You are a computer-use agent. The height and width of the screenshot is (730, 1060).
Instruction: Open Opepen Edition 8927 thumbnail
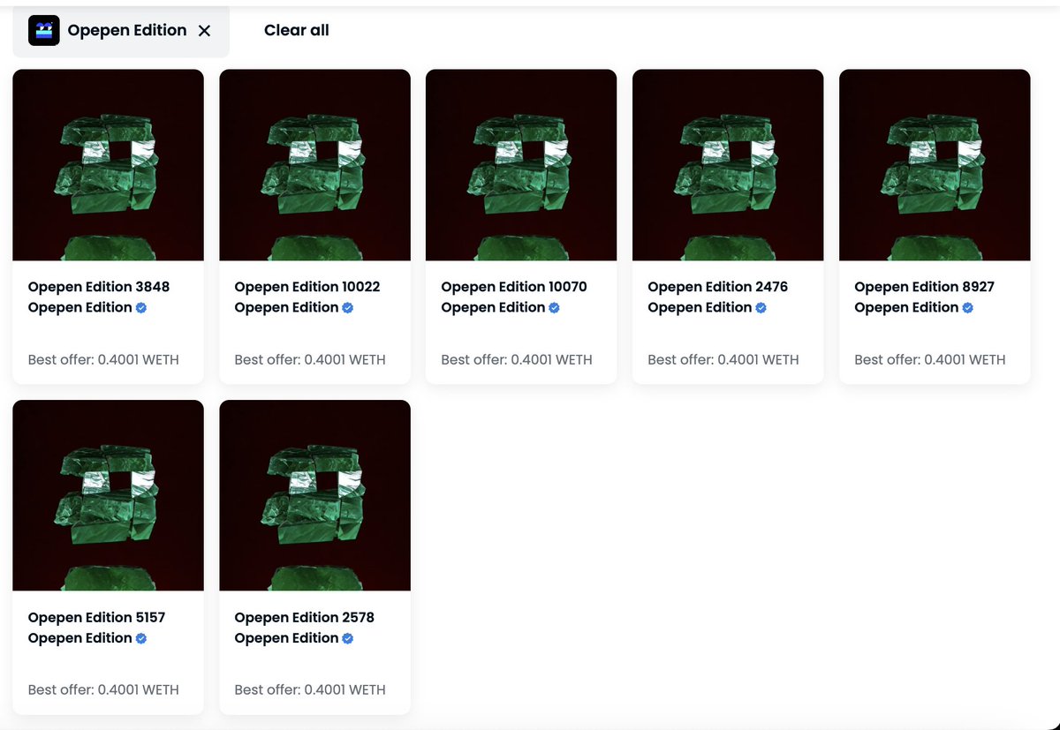[935, 165]
